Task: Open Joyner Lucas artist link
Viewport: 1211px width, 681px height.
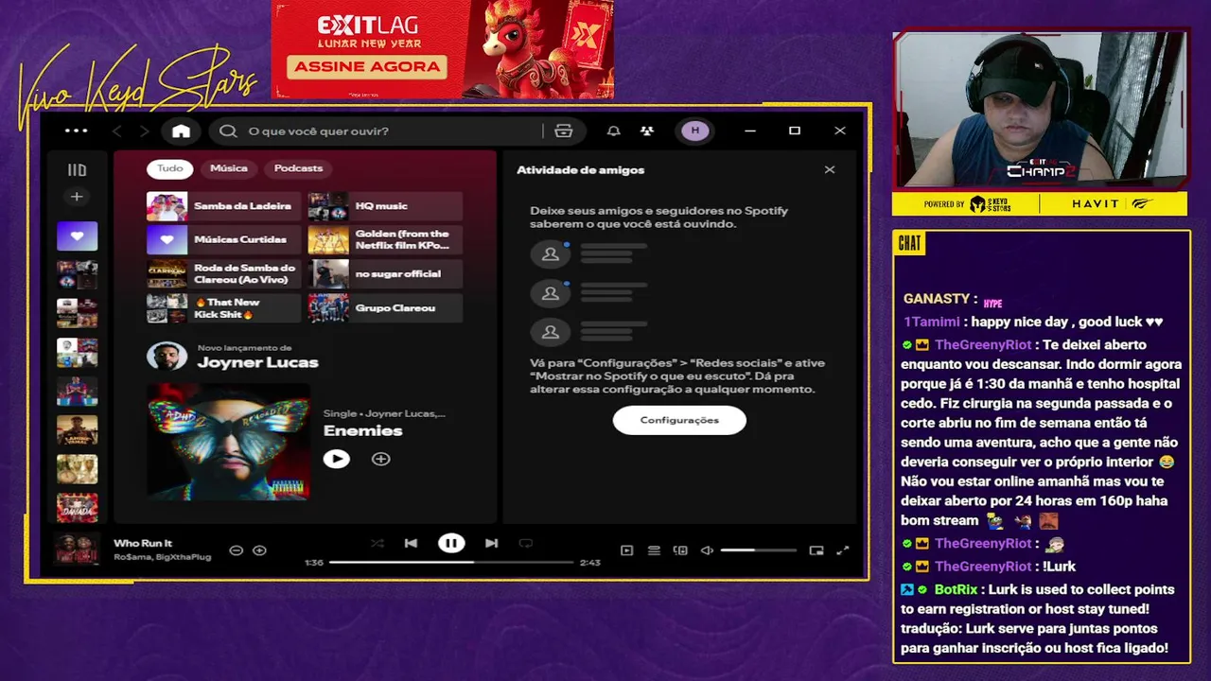Action: click(257, 362)
